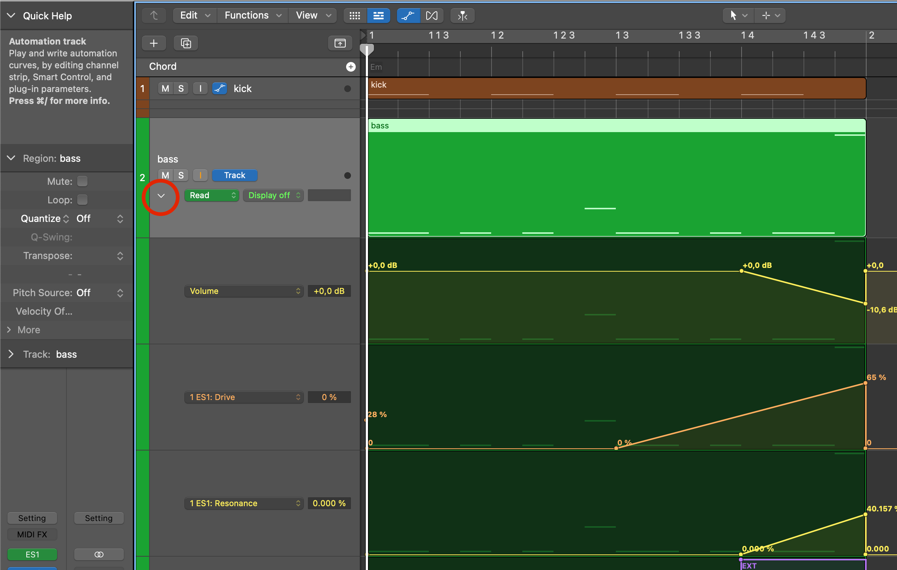Open the Volume automation parameter dropdown
Screen dimensions: 897x570
244,291
